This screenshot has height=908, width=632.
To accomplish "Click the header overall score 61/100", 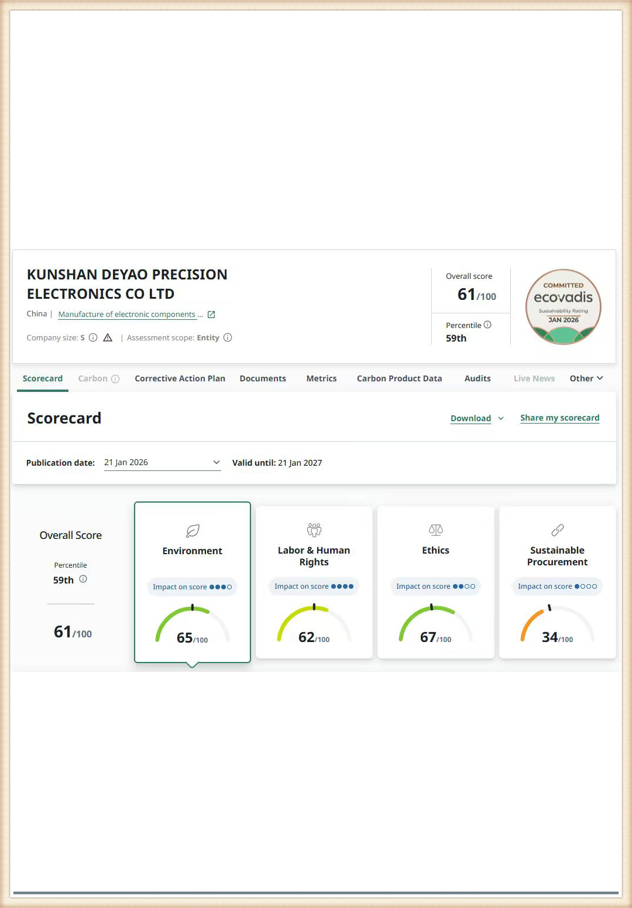I will point(477,294).
